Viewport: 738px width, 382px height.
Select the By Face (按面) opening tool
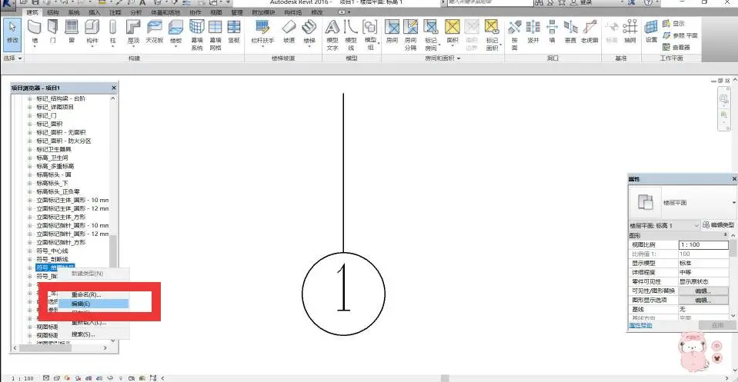point(514,35)
